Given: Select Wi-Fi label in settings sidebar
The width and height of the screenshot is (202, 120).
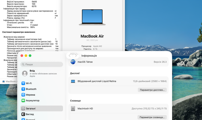Looking at the screenshot, I should click(x=29, y=83).
